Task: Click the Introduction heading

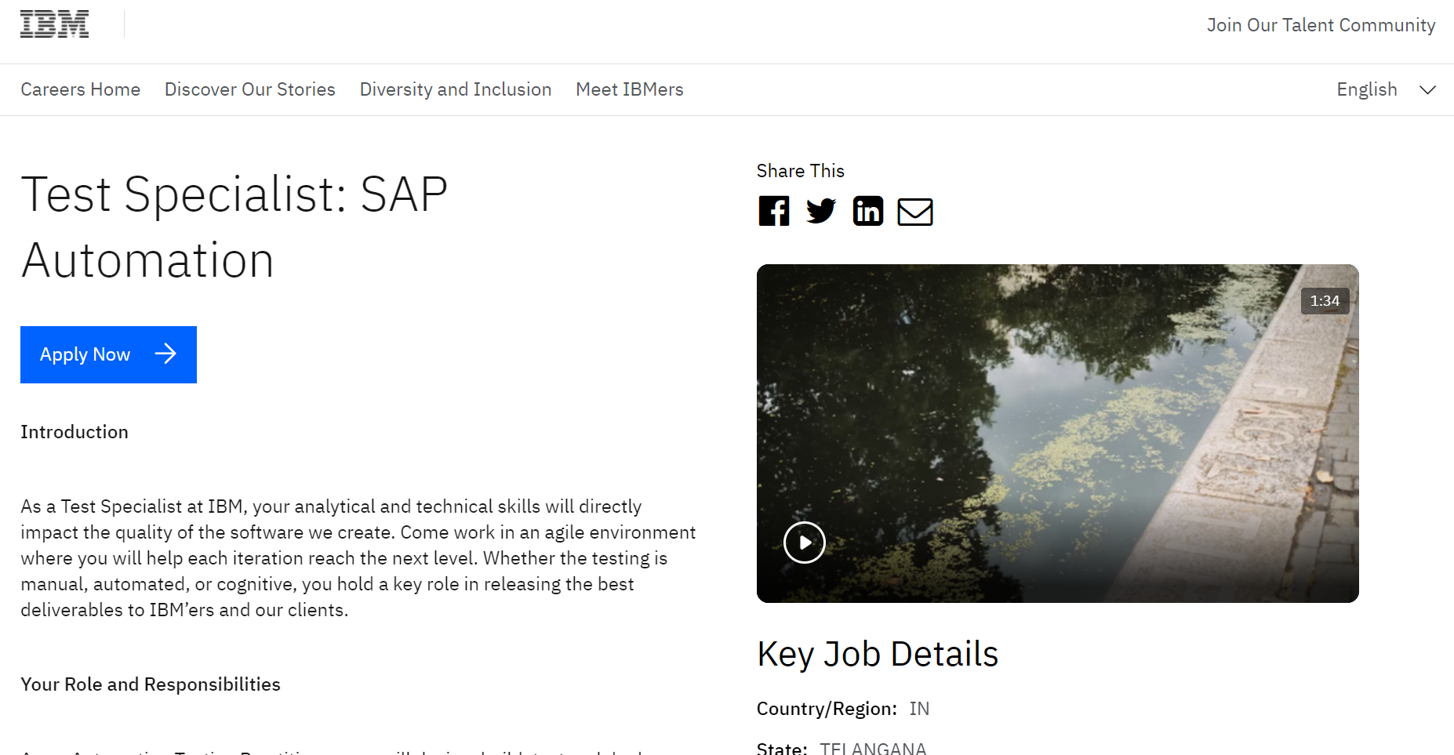Action: tap(75, 432)
